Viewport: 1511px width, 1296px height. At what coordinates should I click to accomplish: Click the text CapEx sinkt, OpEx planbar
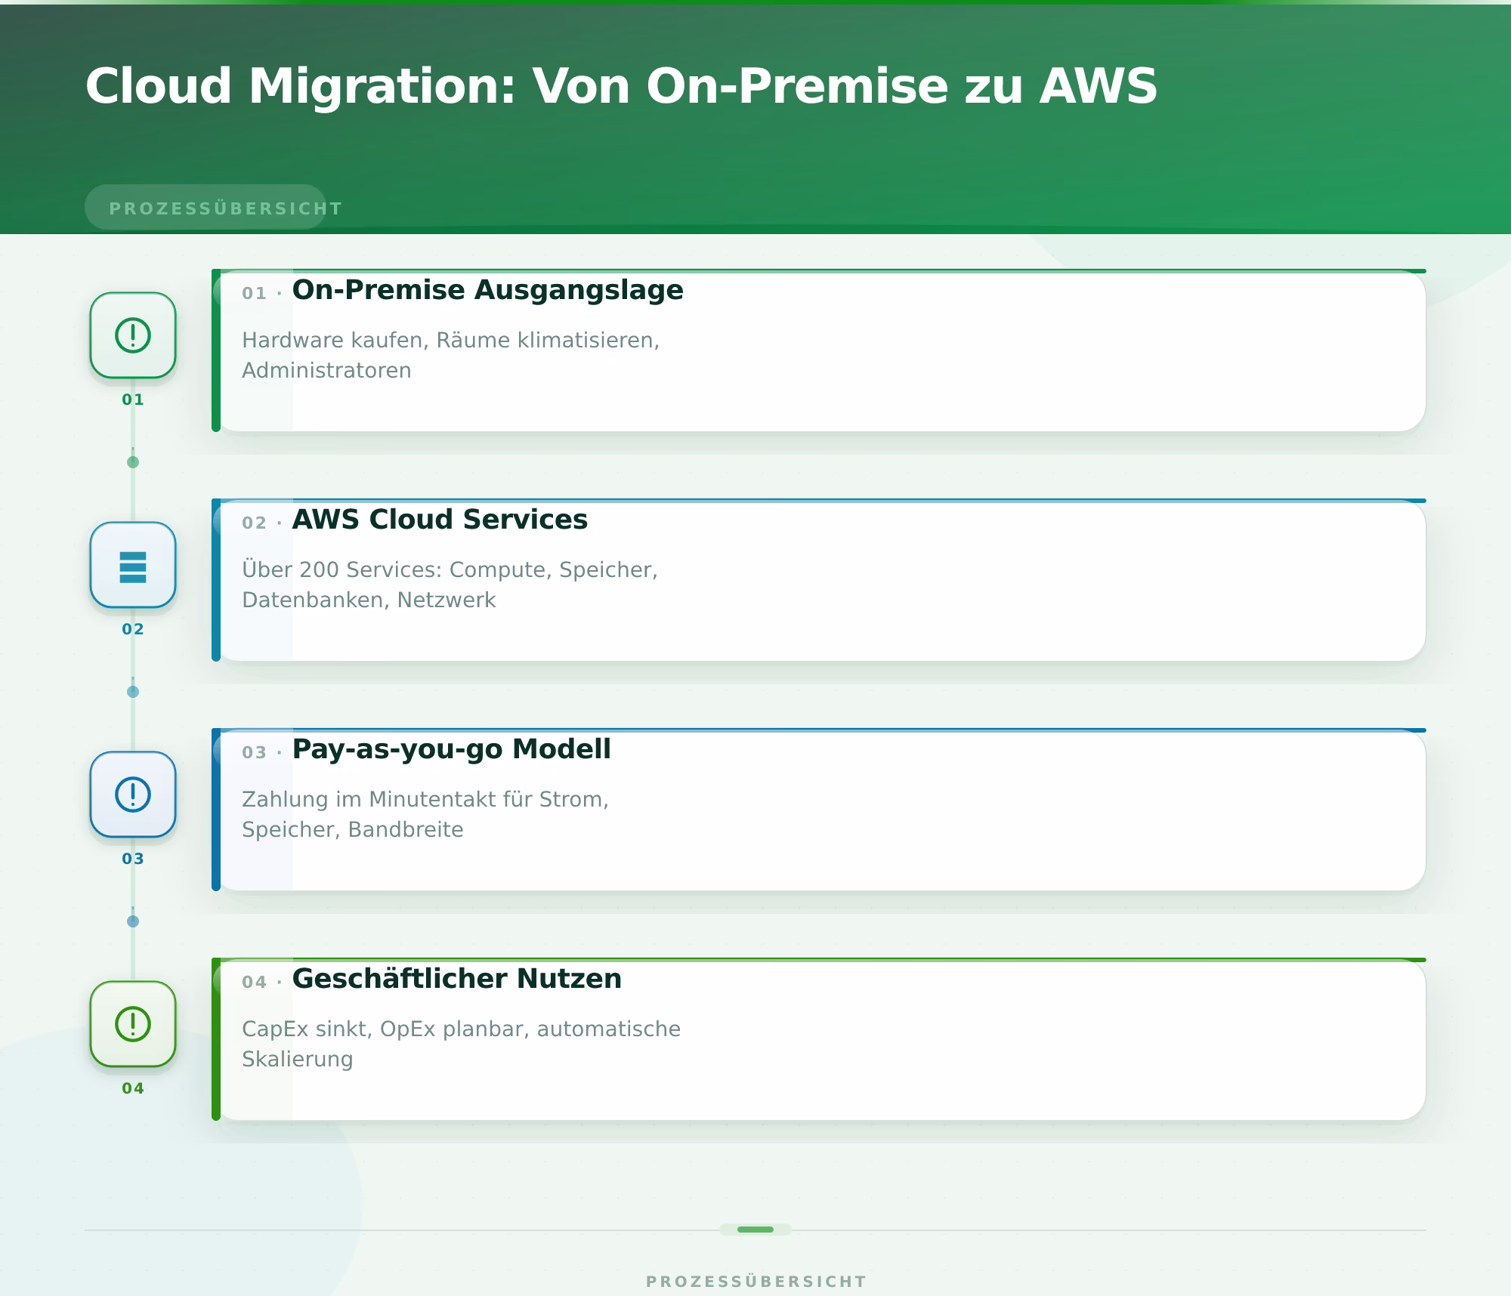386,1029
